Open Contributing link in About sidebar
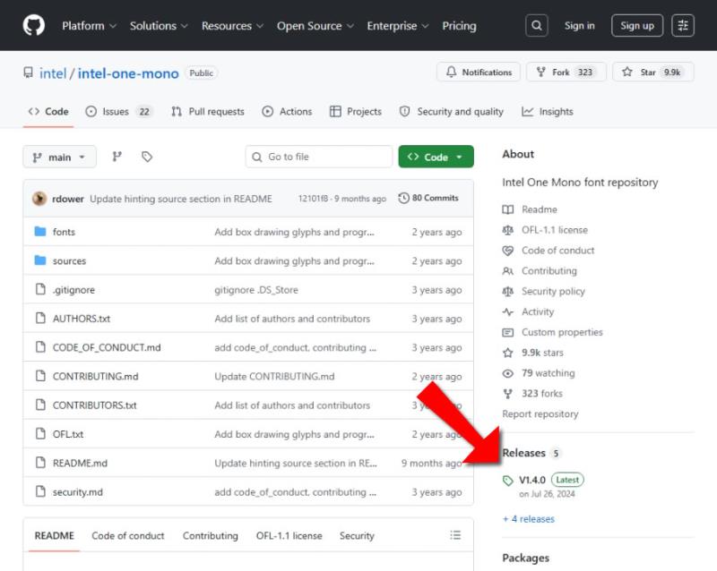717x571 pixels. [549, 271]
